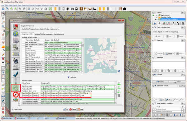This screenshot has width=187, height=121.
Task: Click the bus preset toolbar icon
Action: pyautogui.click(x=76, y=9)
